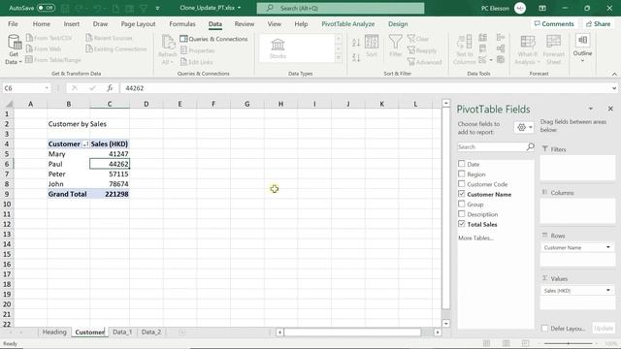621x349 pixels.
Task: Sort descending Z to A
Action: pos(356,58)
